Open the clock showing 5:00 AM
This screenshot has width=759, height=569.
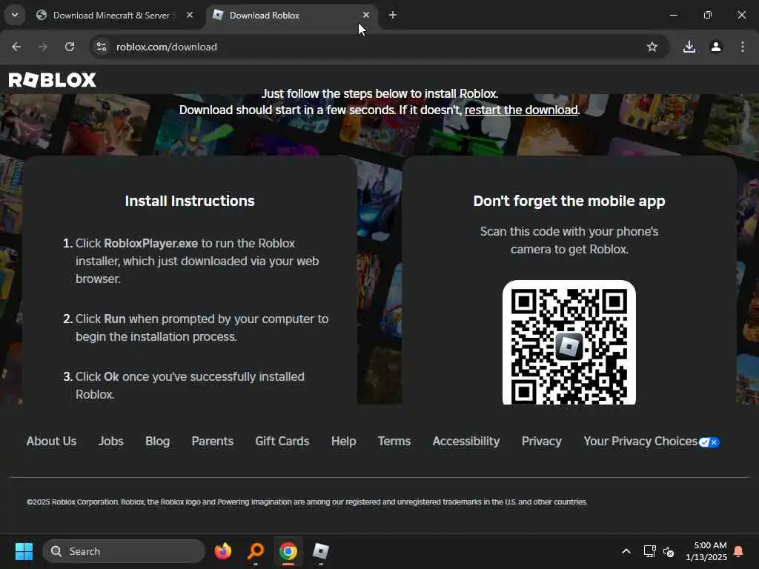pos(706,551)
